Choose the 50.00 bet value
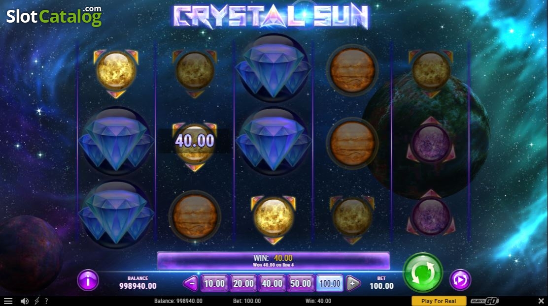This screenshot has height=306, width=548. 301,283
